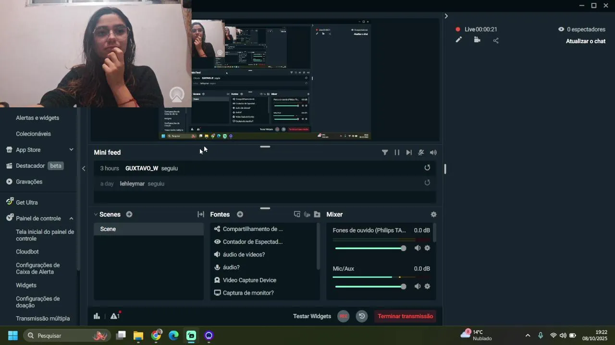
Task: Click the stream preview display area
Action: [x=265, y=79]
